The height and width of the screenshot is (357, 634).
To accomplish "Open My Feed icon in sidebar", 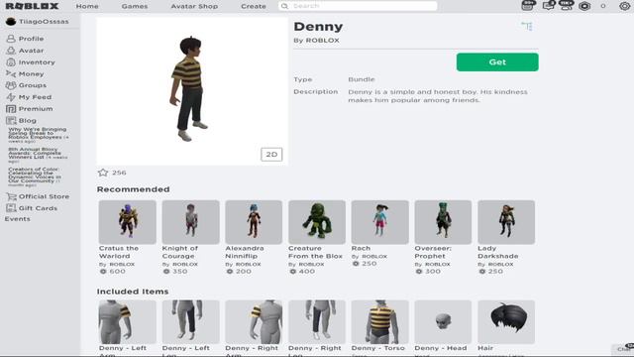I will (x=11, y=97).
